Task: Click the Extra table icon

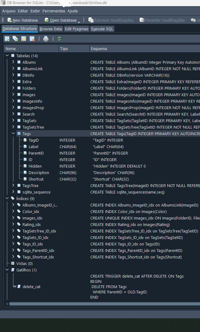Action: click(x=19, y=82)
